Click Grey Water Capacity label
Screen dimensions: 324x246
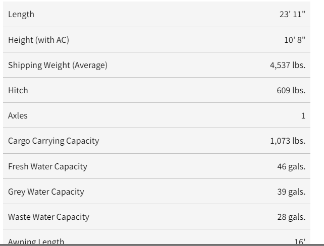click(46, 192)
